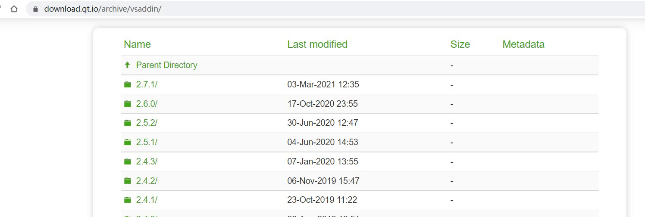Click the browser home icon
Image resolution: width=645 pixels, height=217 pixels.
(14, 9)
